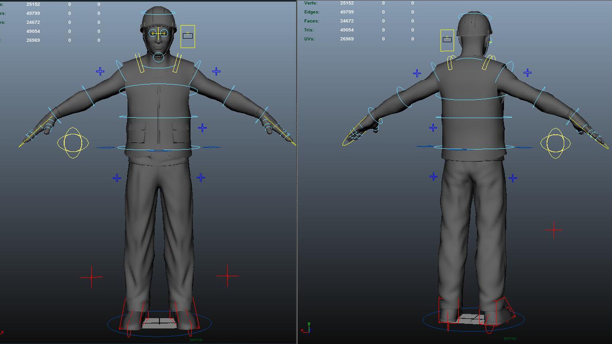Select the yellow clavicle control on front view's right-side shoulder
This screenshot has width=612, height=344.
pos(177,63)
